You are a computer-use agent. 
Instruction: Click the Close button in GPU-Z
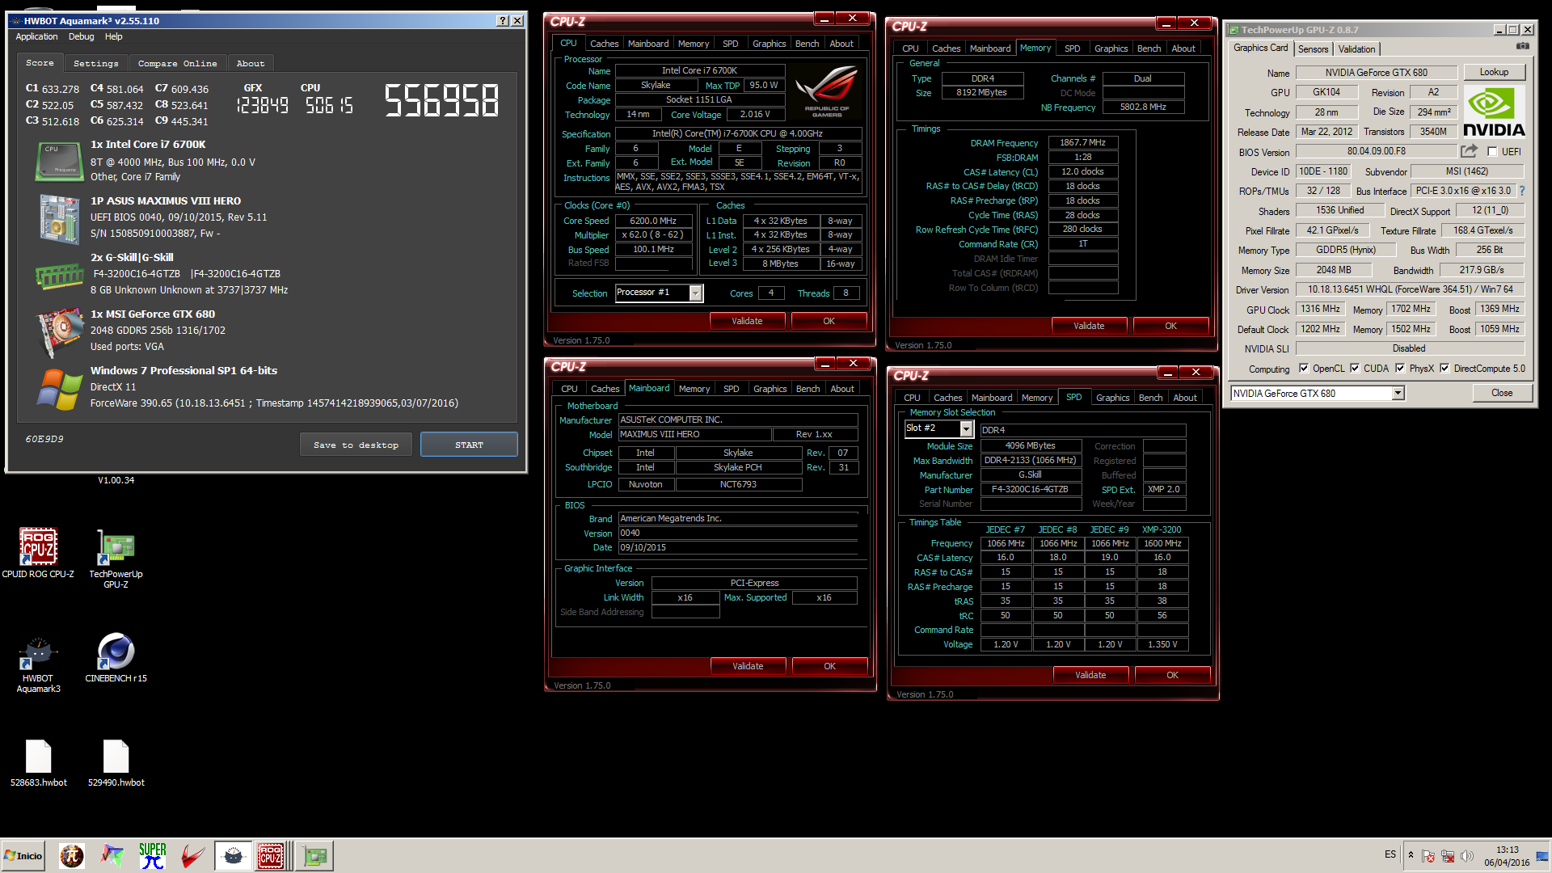(x=1502, y=393)
